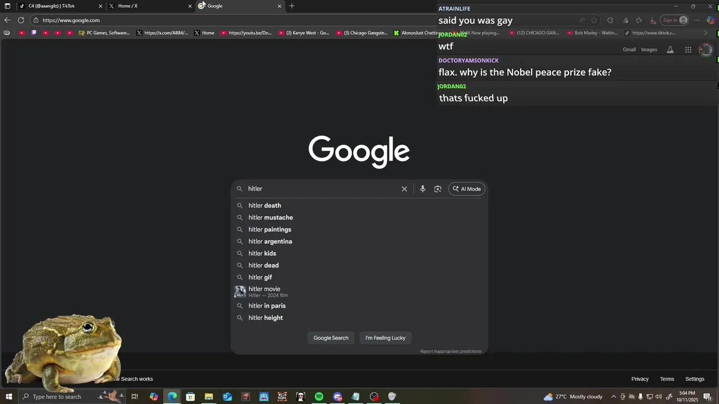This screenshot has width=719, height=404.
Task: Refresh the Google page
Action: coord(21,20)
